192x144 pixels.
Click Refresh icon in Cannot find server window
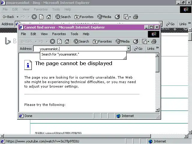[59, 41]
